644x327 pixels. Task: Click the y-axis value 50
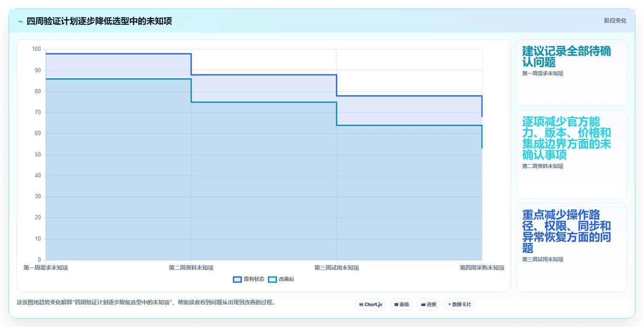tap(38, 155)
